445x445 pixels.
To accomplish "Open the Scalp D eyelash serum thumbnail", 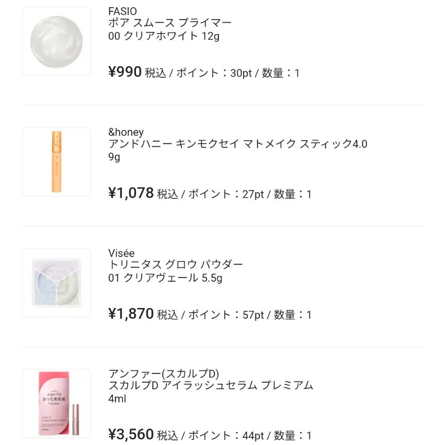I will click(x=57, y=403).
